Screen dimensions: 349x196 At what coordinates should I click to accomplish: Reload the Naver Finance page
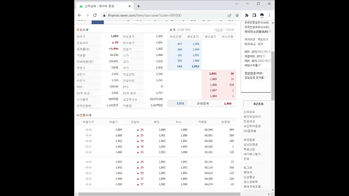(x=95, y=15)
